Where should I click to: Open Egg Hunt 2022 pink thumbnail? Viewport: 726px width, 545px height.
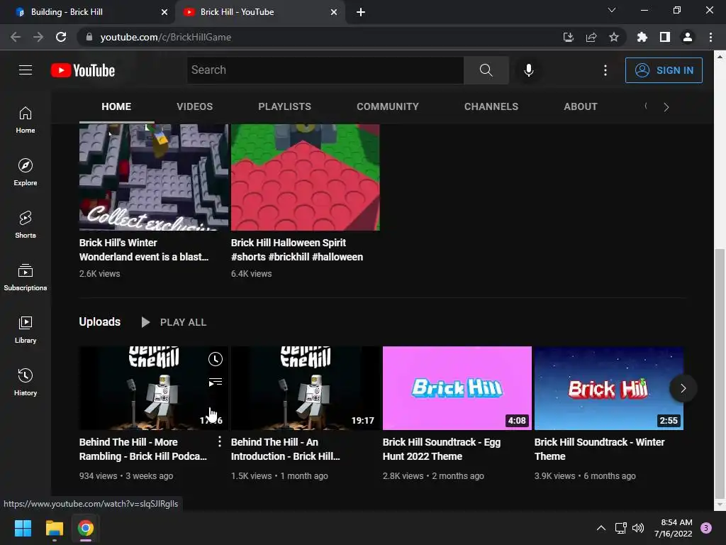tap(457, 388)
